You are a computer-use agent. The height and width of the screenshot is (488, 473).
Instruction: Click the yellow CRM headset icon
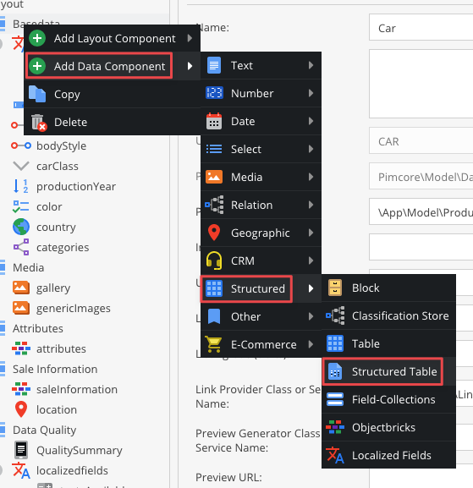(x=214, y=260)
